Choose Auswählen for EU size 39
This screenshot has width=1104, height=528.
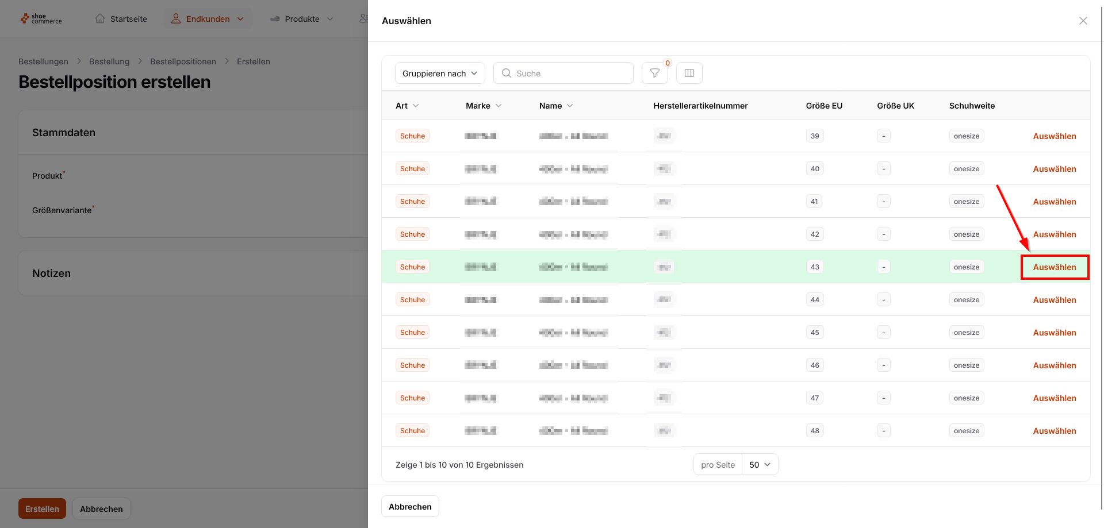tap(1054, 136)
